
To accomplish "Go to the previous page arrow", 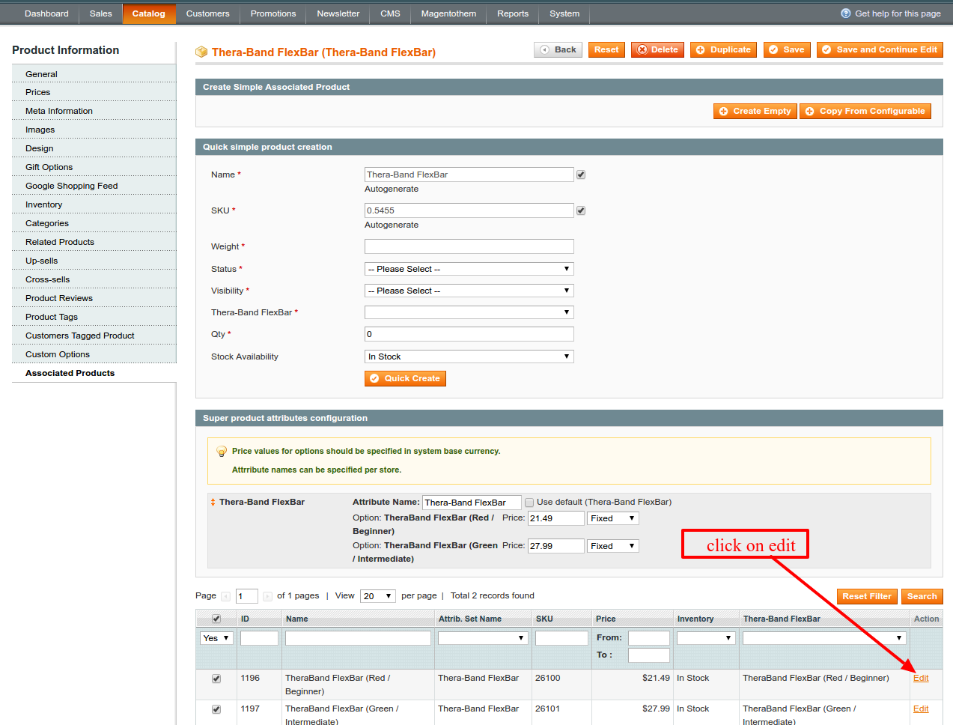I will (x=225, y=596).
